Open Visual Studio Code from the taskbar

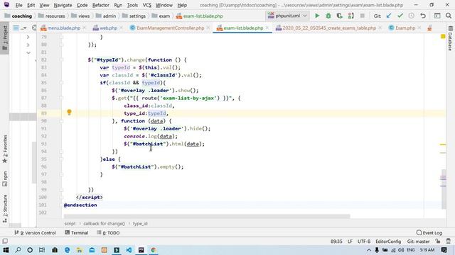(x=129, y=250)
